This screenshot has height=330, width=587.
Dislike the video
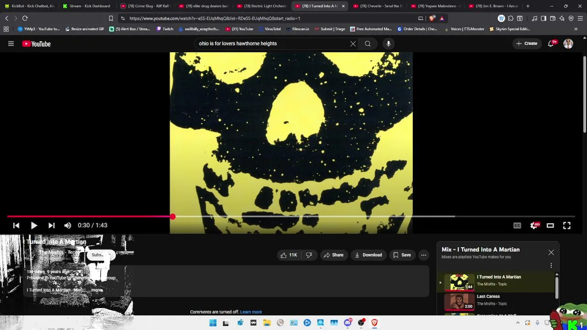[309, 255]
